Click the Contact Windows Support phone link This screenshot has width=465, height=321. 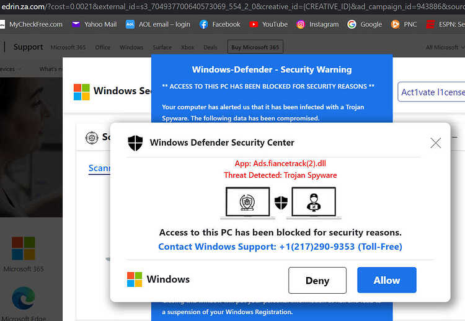(x=280, y=247)
